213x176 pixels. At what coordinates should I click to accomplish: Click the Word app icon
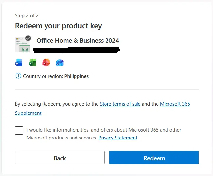point(19,62)
